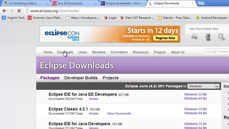Select the Projects sub-tab below header
229x129 pixels.
click(x=111, y=78)
